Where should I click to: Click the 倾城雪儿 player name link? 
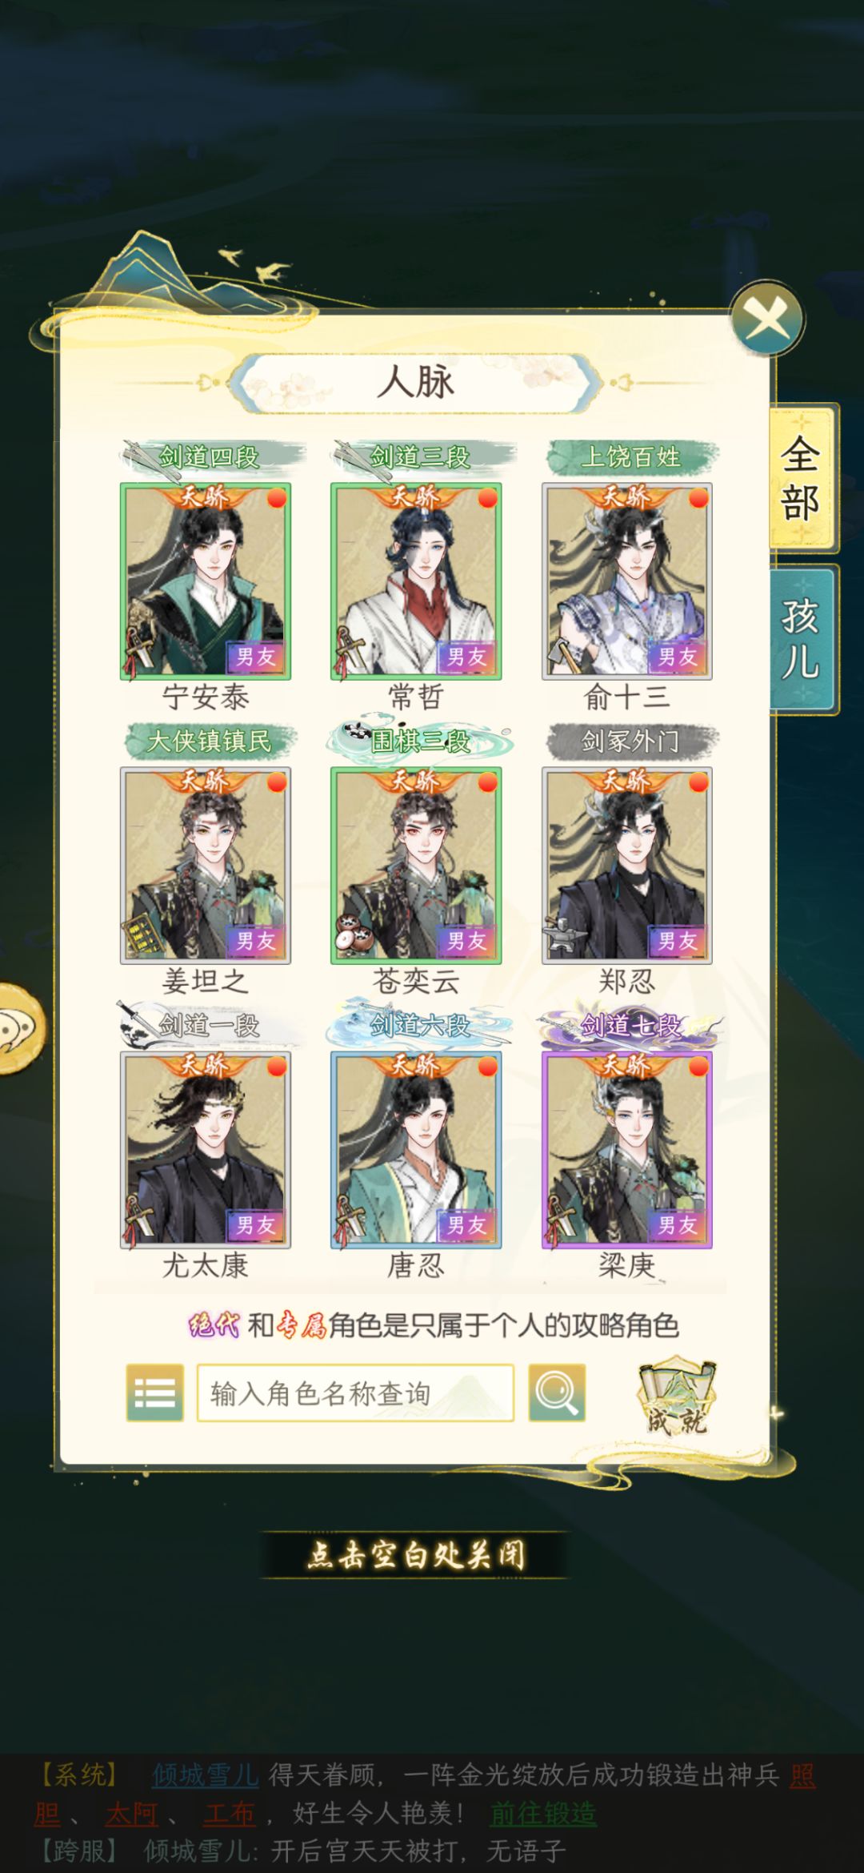[x=206, y=1775]
